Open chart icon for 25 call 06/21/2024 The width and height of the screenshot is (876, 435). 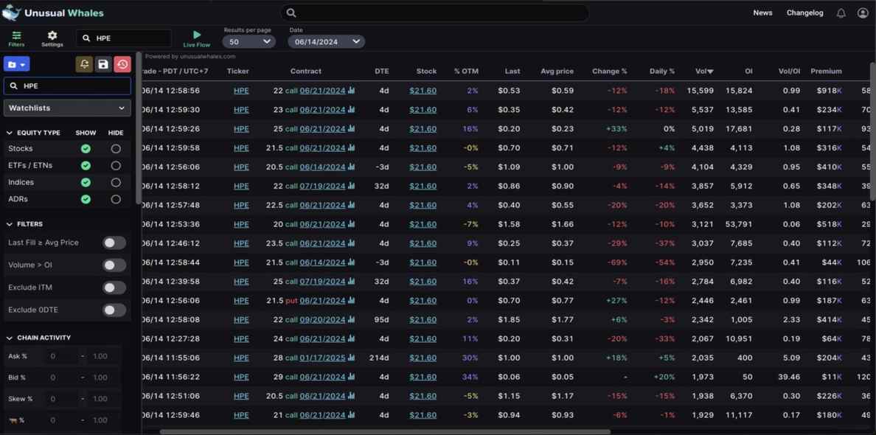352,128
